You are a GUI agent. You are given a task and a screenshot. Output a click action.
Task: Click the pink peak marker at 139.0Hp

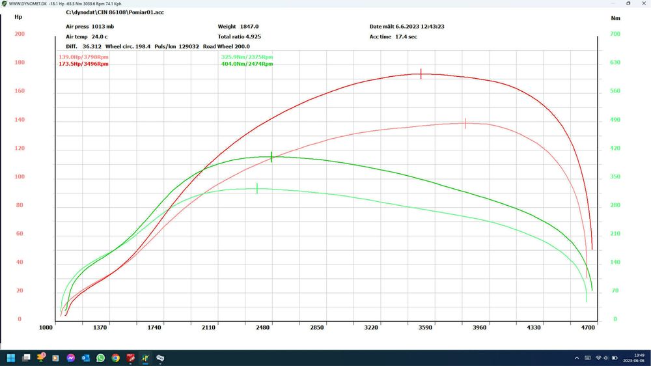click(x=465, y=123)
